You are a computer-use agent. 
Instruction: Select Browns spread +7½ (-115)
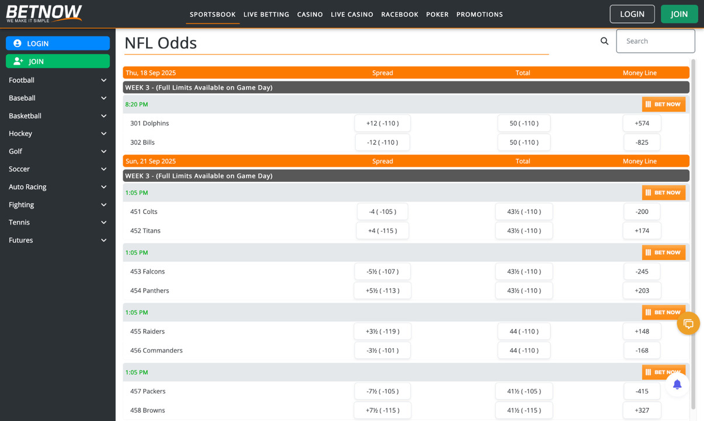[383, 411]
